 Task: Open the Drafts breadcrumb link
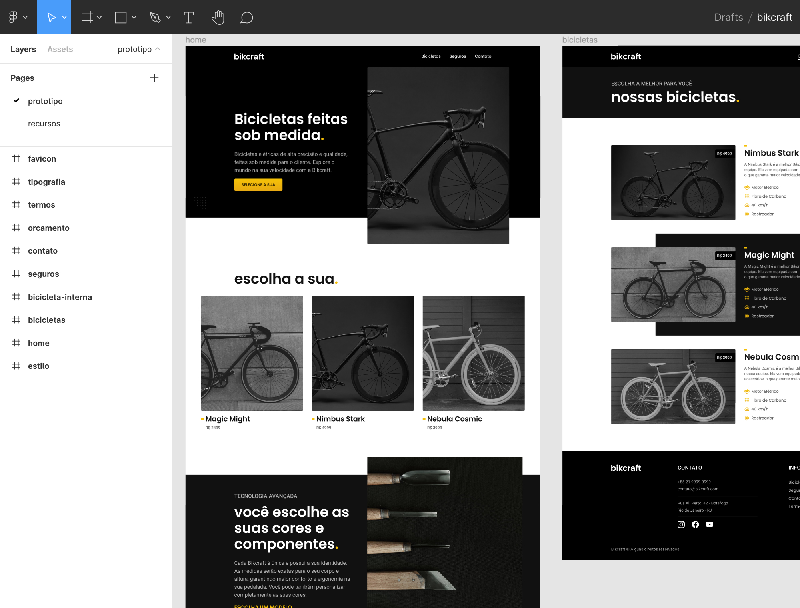pos(728,17)
